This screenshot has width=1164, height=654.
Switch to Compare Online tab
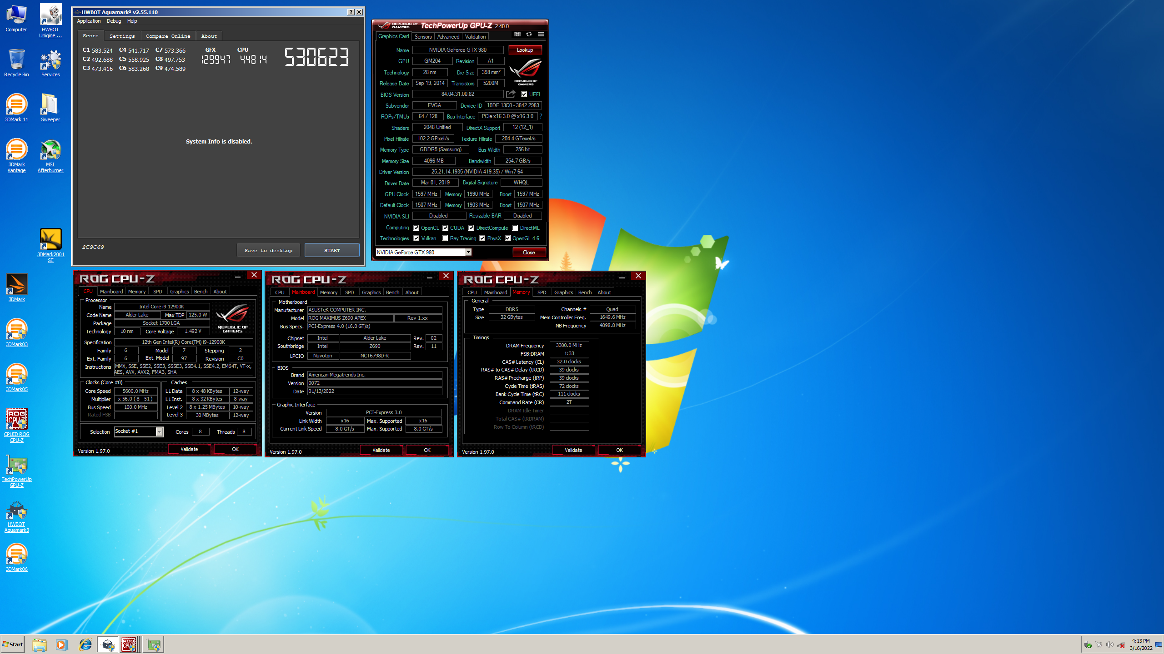point(168,36)
